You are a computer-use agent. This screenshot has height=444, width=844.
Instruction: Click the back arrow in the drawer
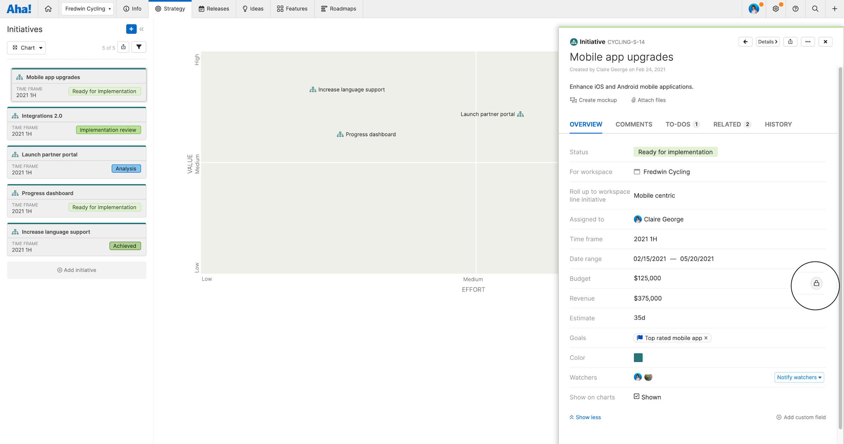coord(746,41)
